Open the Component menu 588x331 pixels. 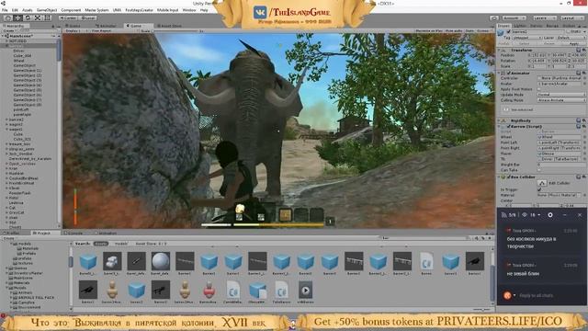[71, 10]
